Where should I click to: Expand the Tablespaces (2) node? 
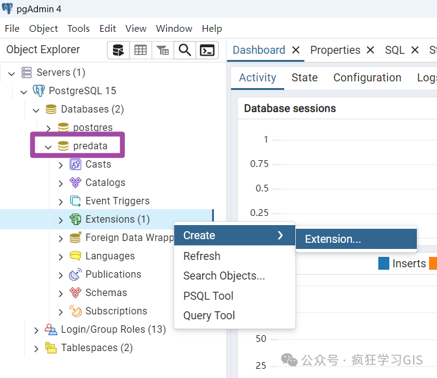point(36,349)
